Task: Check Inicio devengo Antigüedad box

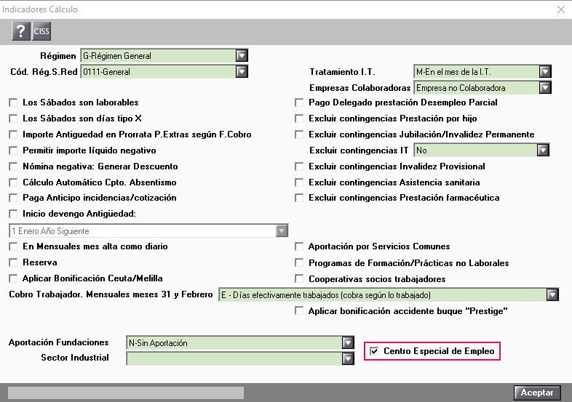Action: (14, 214)
